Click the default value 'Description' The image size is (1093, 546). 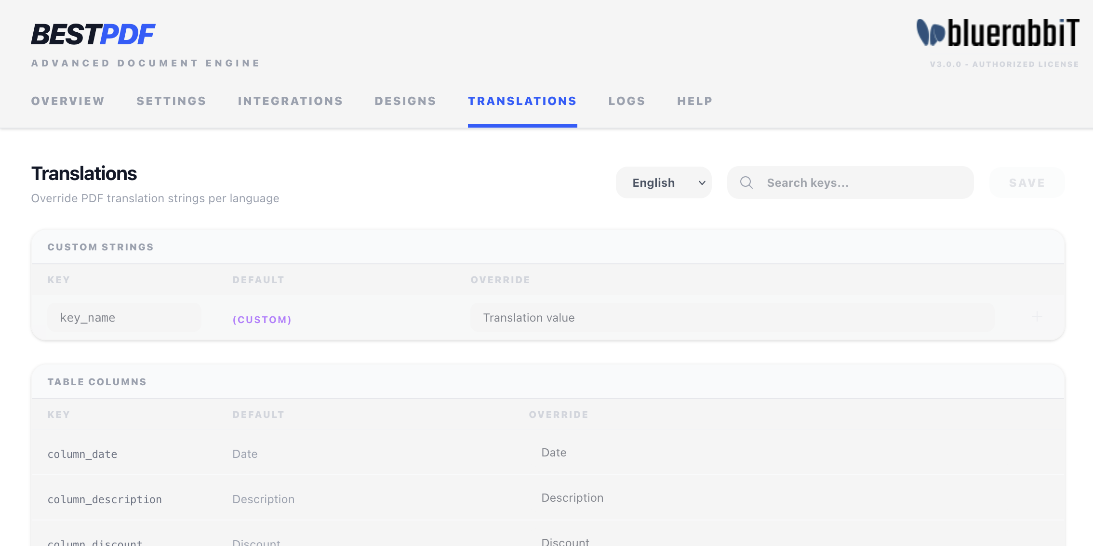click(263, 499)
